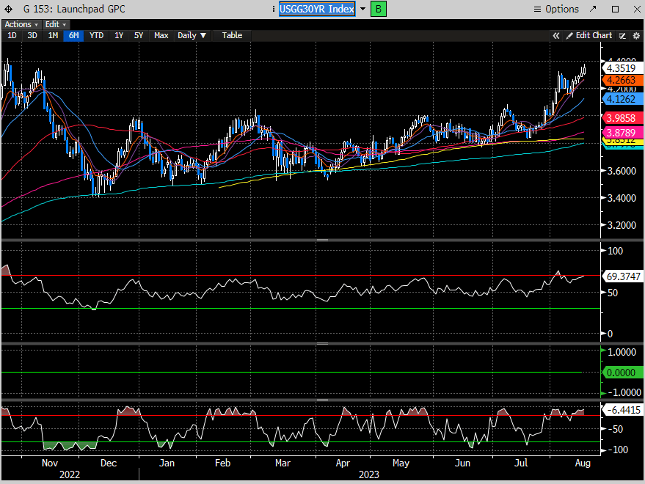Open the Actions dropdown menu
Screen dimensions: 645x484
[x=21, y=24]
